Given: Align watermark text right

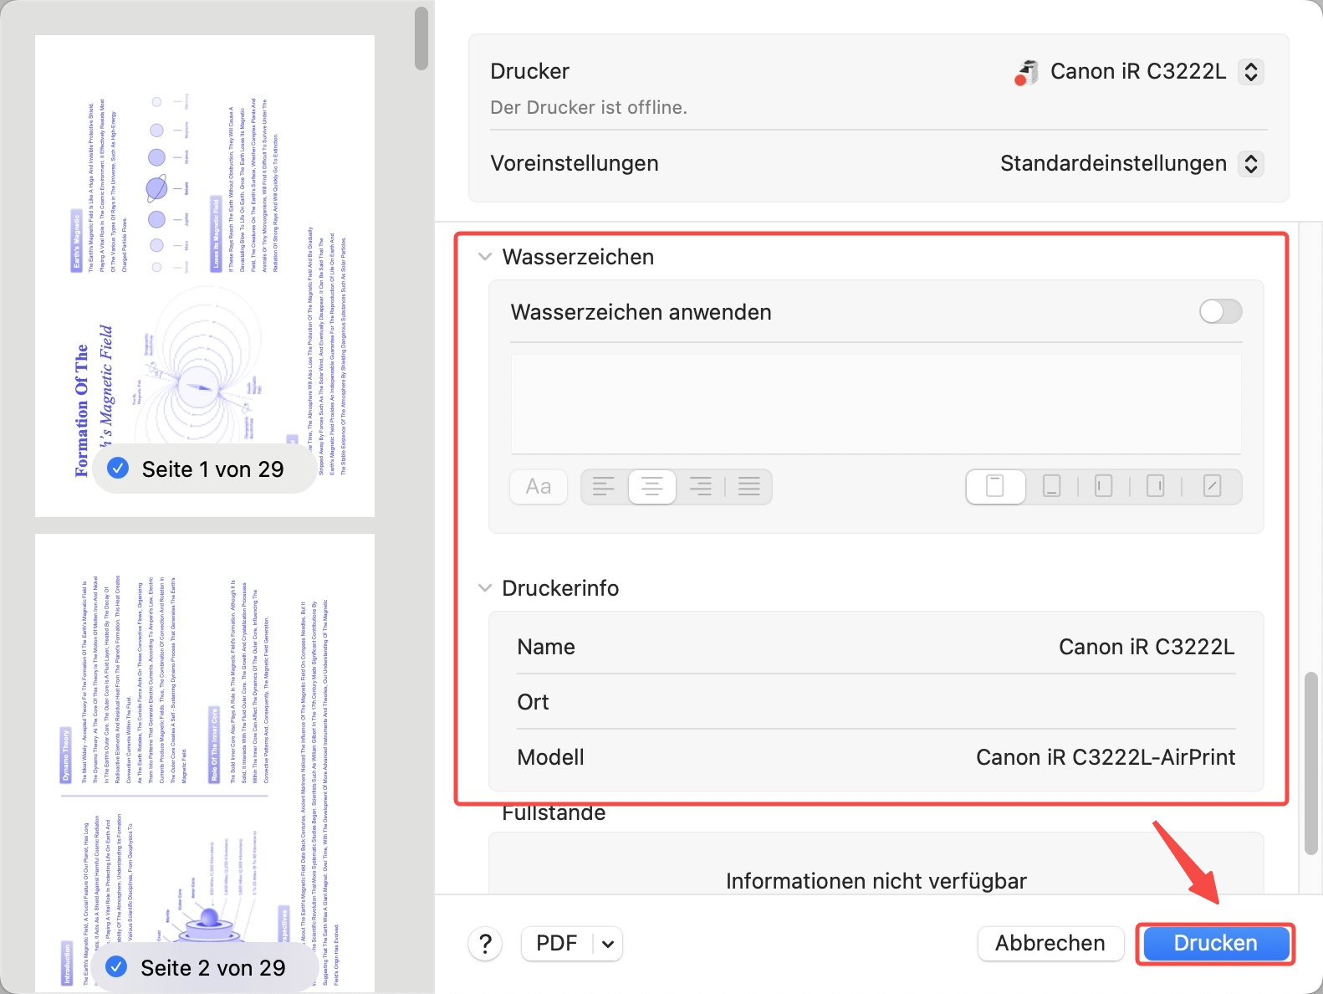Looking at the screenshot, I should point(701,486).
